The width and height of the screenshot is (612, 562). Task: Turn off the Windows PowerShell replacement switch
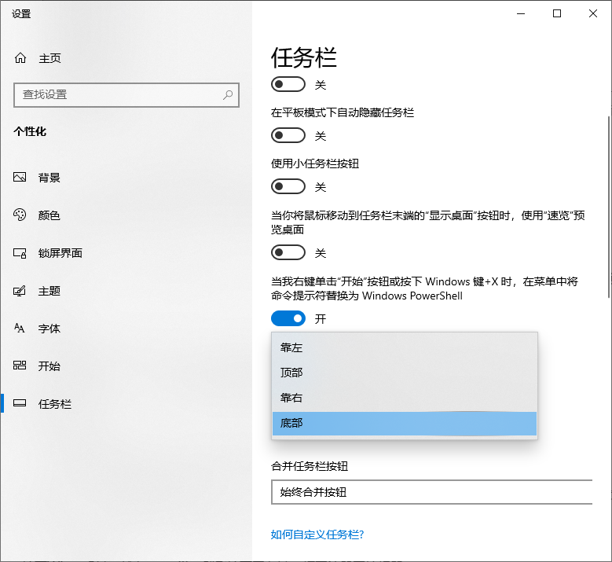(288, 318)
